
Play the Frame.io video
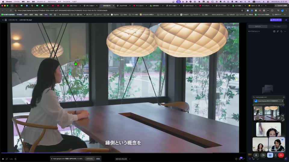(3, 159)
